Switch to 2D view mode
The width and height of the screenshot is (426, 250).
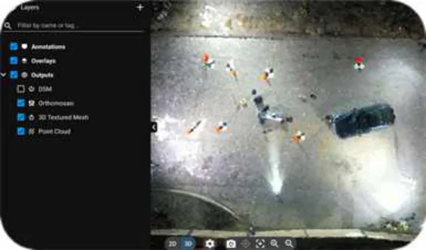[x=173, y=244]
